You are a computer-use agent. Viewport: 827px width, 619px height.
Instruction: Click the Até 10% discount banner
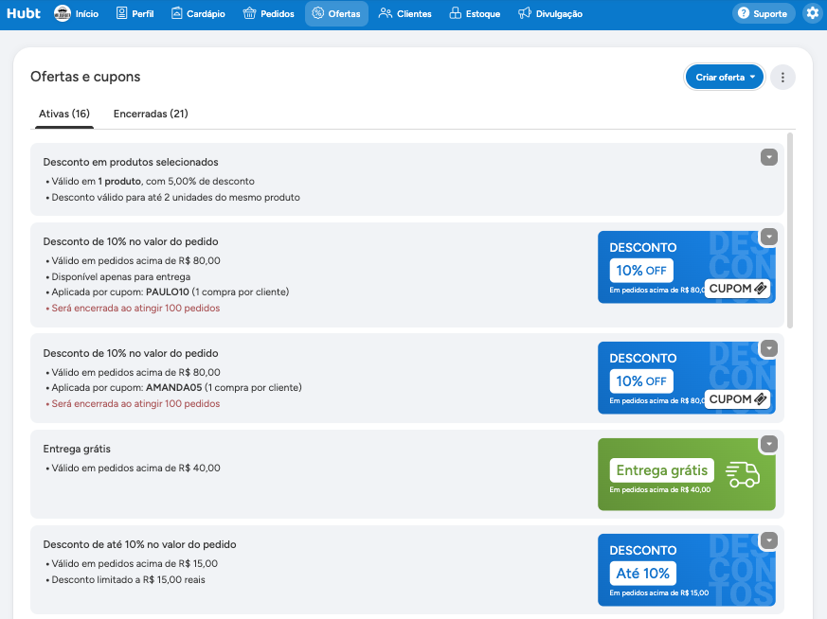[x=687, y=570]
